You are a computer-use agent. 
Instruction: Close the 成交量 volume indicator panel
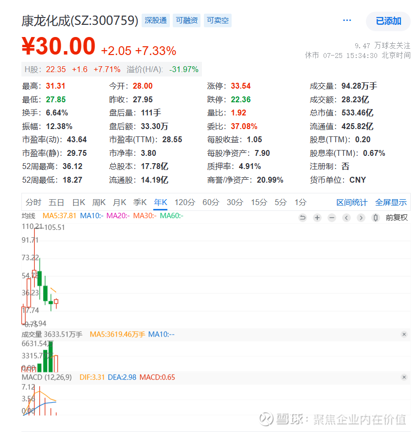pos(404,334)
